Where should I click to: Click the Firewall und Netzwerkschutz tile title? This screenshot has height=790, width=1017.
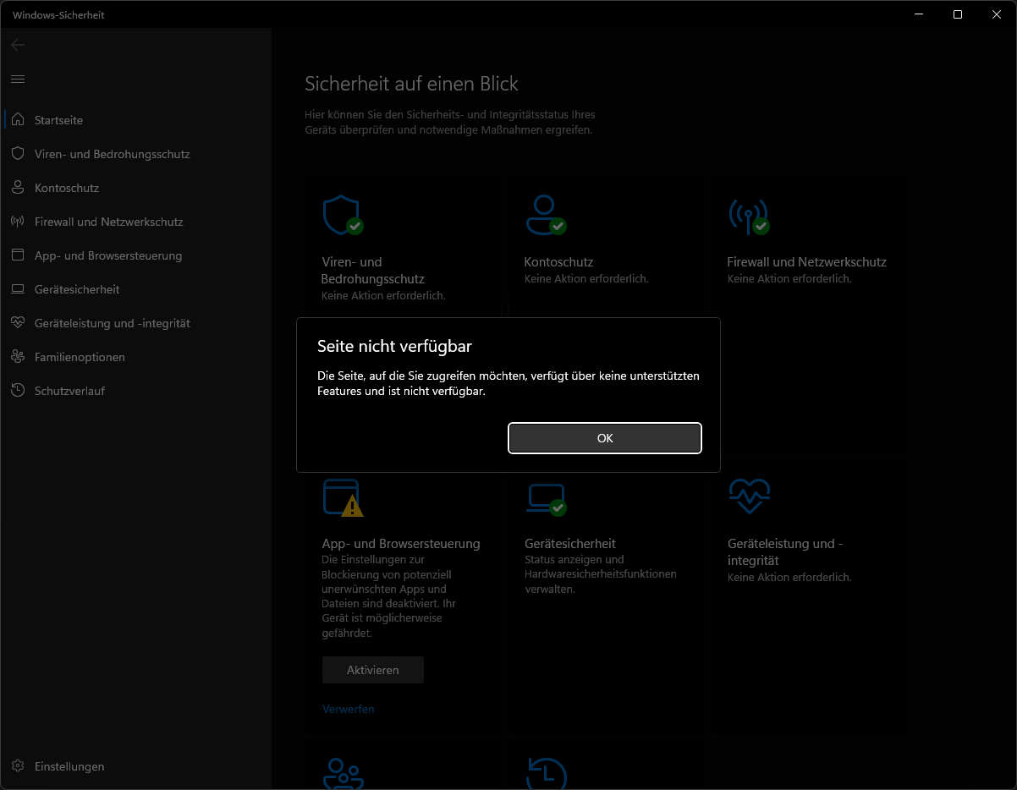(807, 262)
